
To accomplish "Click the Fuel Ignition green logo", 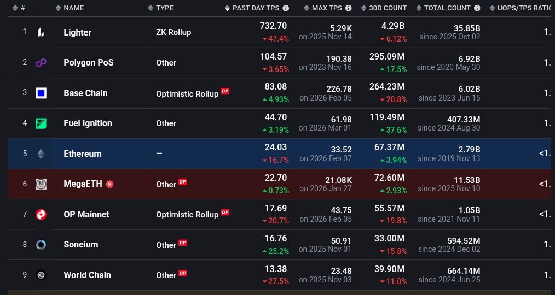I will tap(41, 123).
